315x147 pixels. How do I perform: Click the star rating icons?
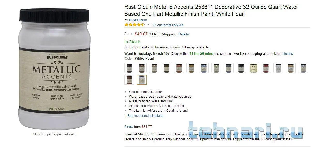134,25
